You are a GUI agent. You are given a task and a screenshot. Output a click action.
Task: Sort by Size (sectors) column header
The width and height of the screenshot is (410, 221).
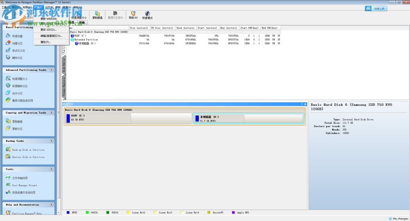(x=139, y=28)
